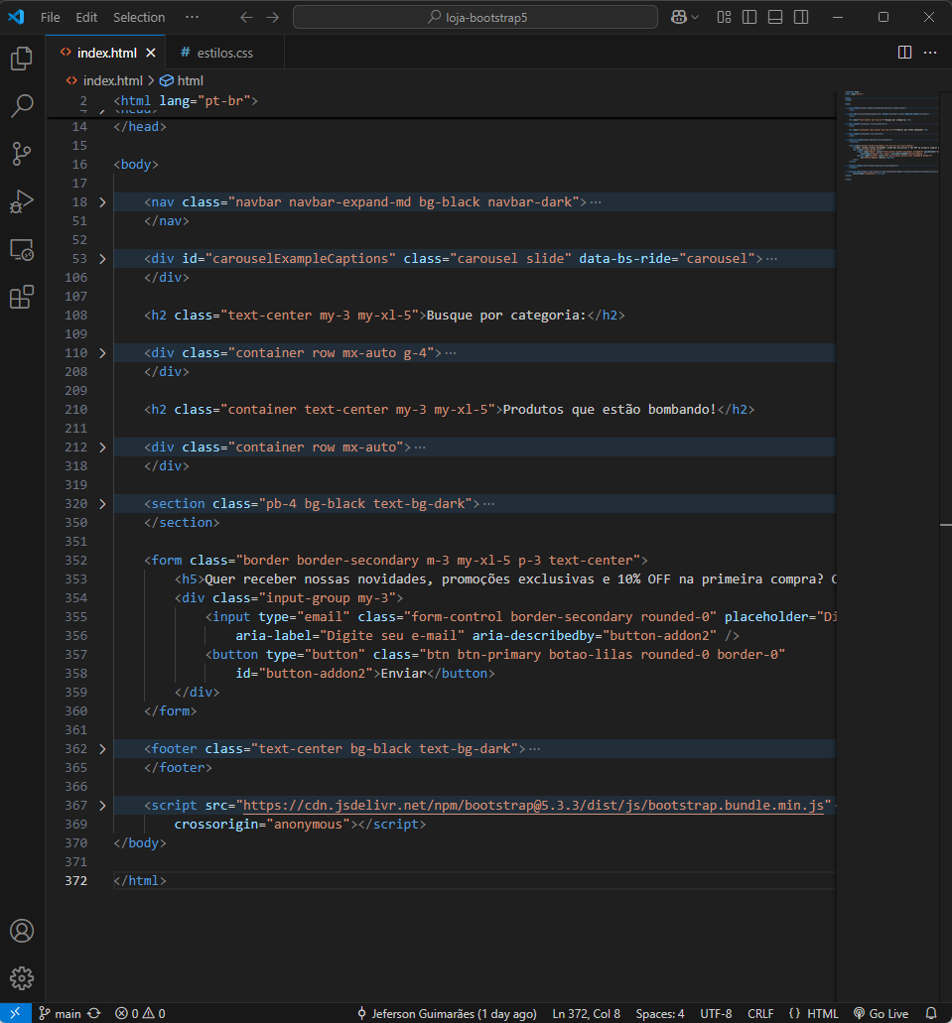This screenshot has height=1023, width=952.
Task: Go back with the left arrow
Action: pyautogui.click(x=246, y=18)
